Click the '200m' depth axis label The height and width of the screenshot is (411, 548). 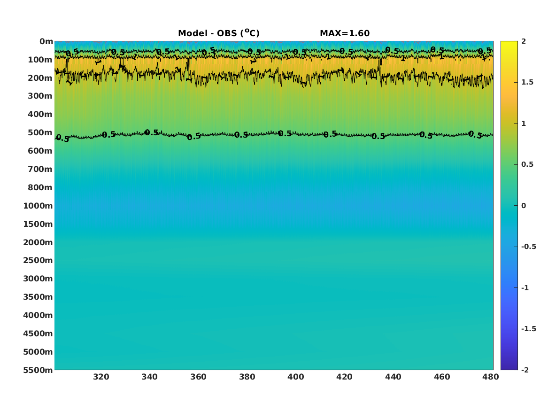click(x=40, y=78)
